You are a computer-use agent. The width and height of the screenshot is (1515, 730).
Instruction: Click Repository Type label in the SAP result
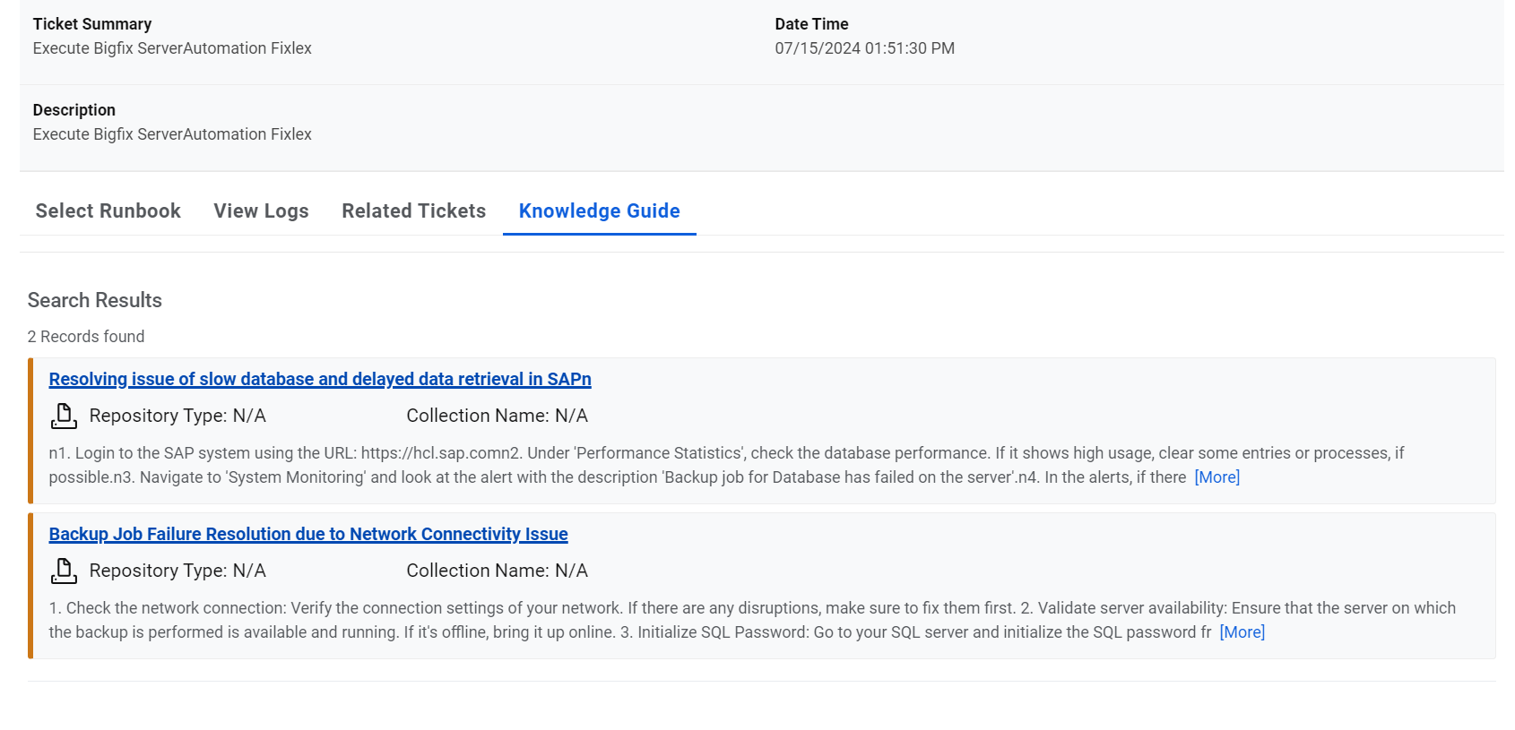[x=177, y=416]
